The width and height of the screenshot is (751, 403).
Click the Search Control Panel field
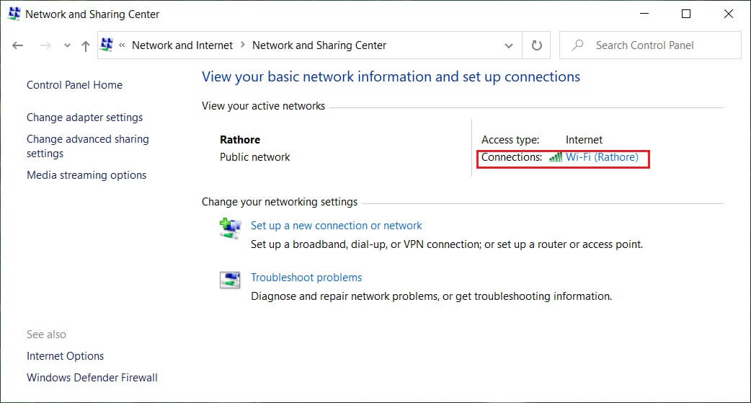pos(650,45)
